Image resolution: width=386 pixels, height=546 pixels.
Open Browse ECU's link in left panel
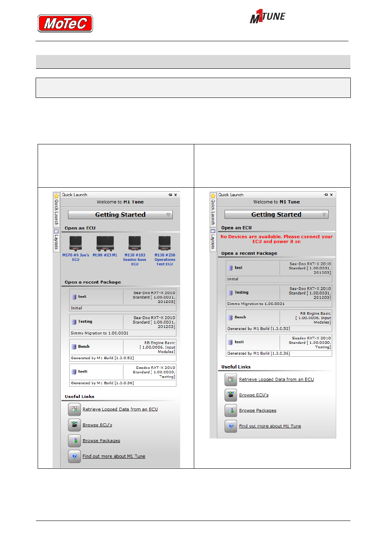click(97, 425)
